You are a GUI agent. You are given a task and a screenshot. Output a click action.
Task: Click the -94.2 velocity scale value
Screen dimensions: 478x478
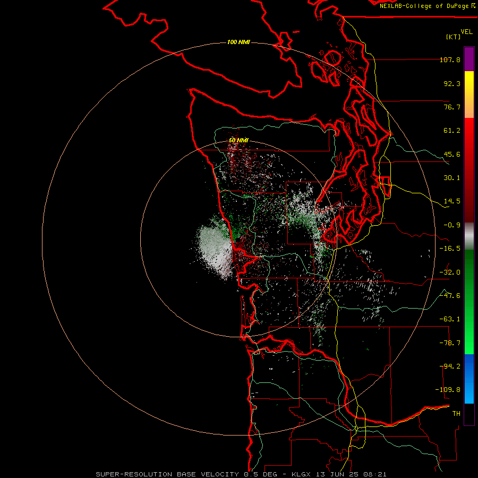[450, 366]
